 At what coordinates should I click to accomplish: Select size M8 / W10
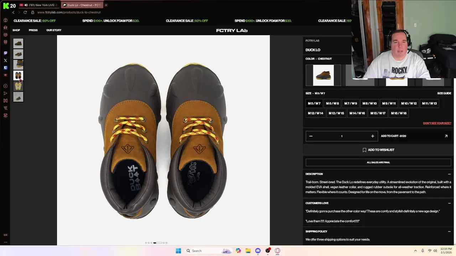click(369, 103)
